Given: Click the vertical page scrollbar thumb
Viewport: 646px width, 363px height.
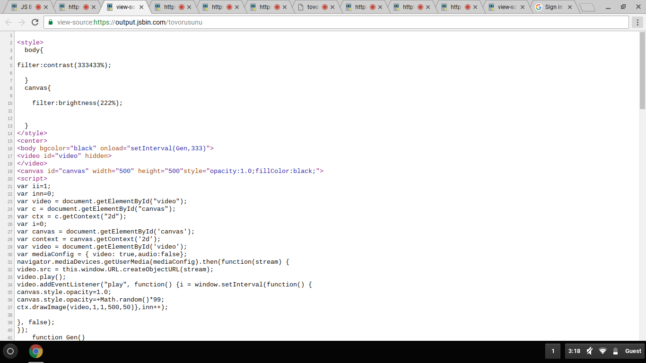Looking at the screenshot, I should click(642, 70).
